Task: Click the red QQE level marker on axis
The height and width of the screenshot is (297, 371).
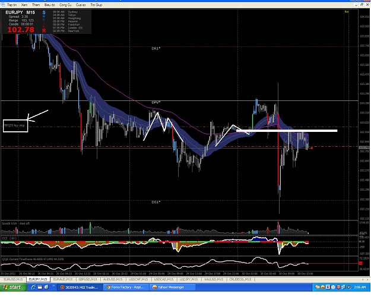Action: (360, 263)
